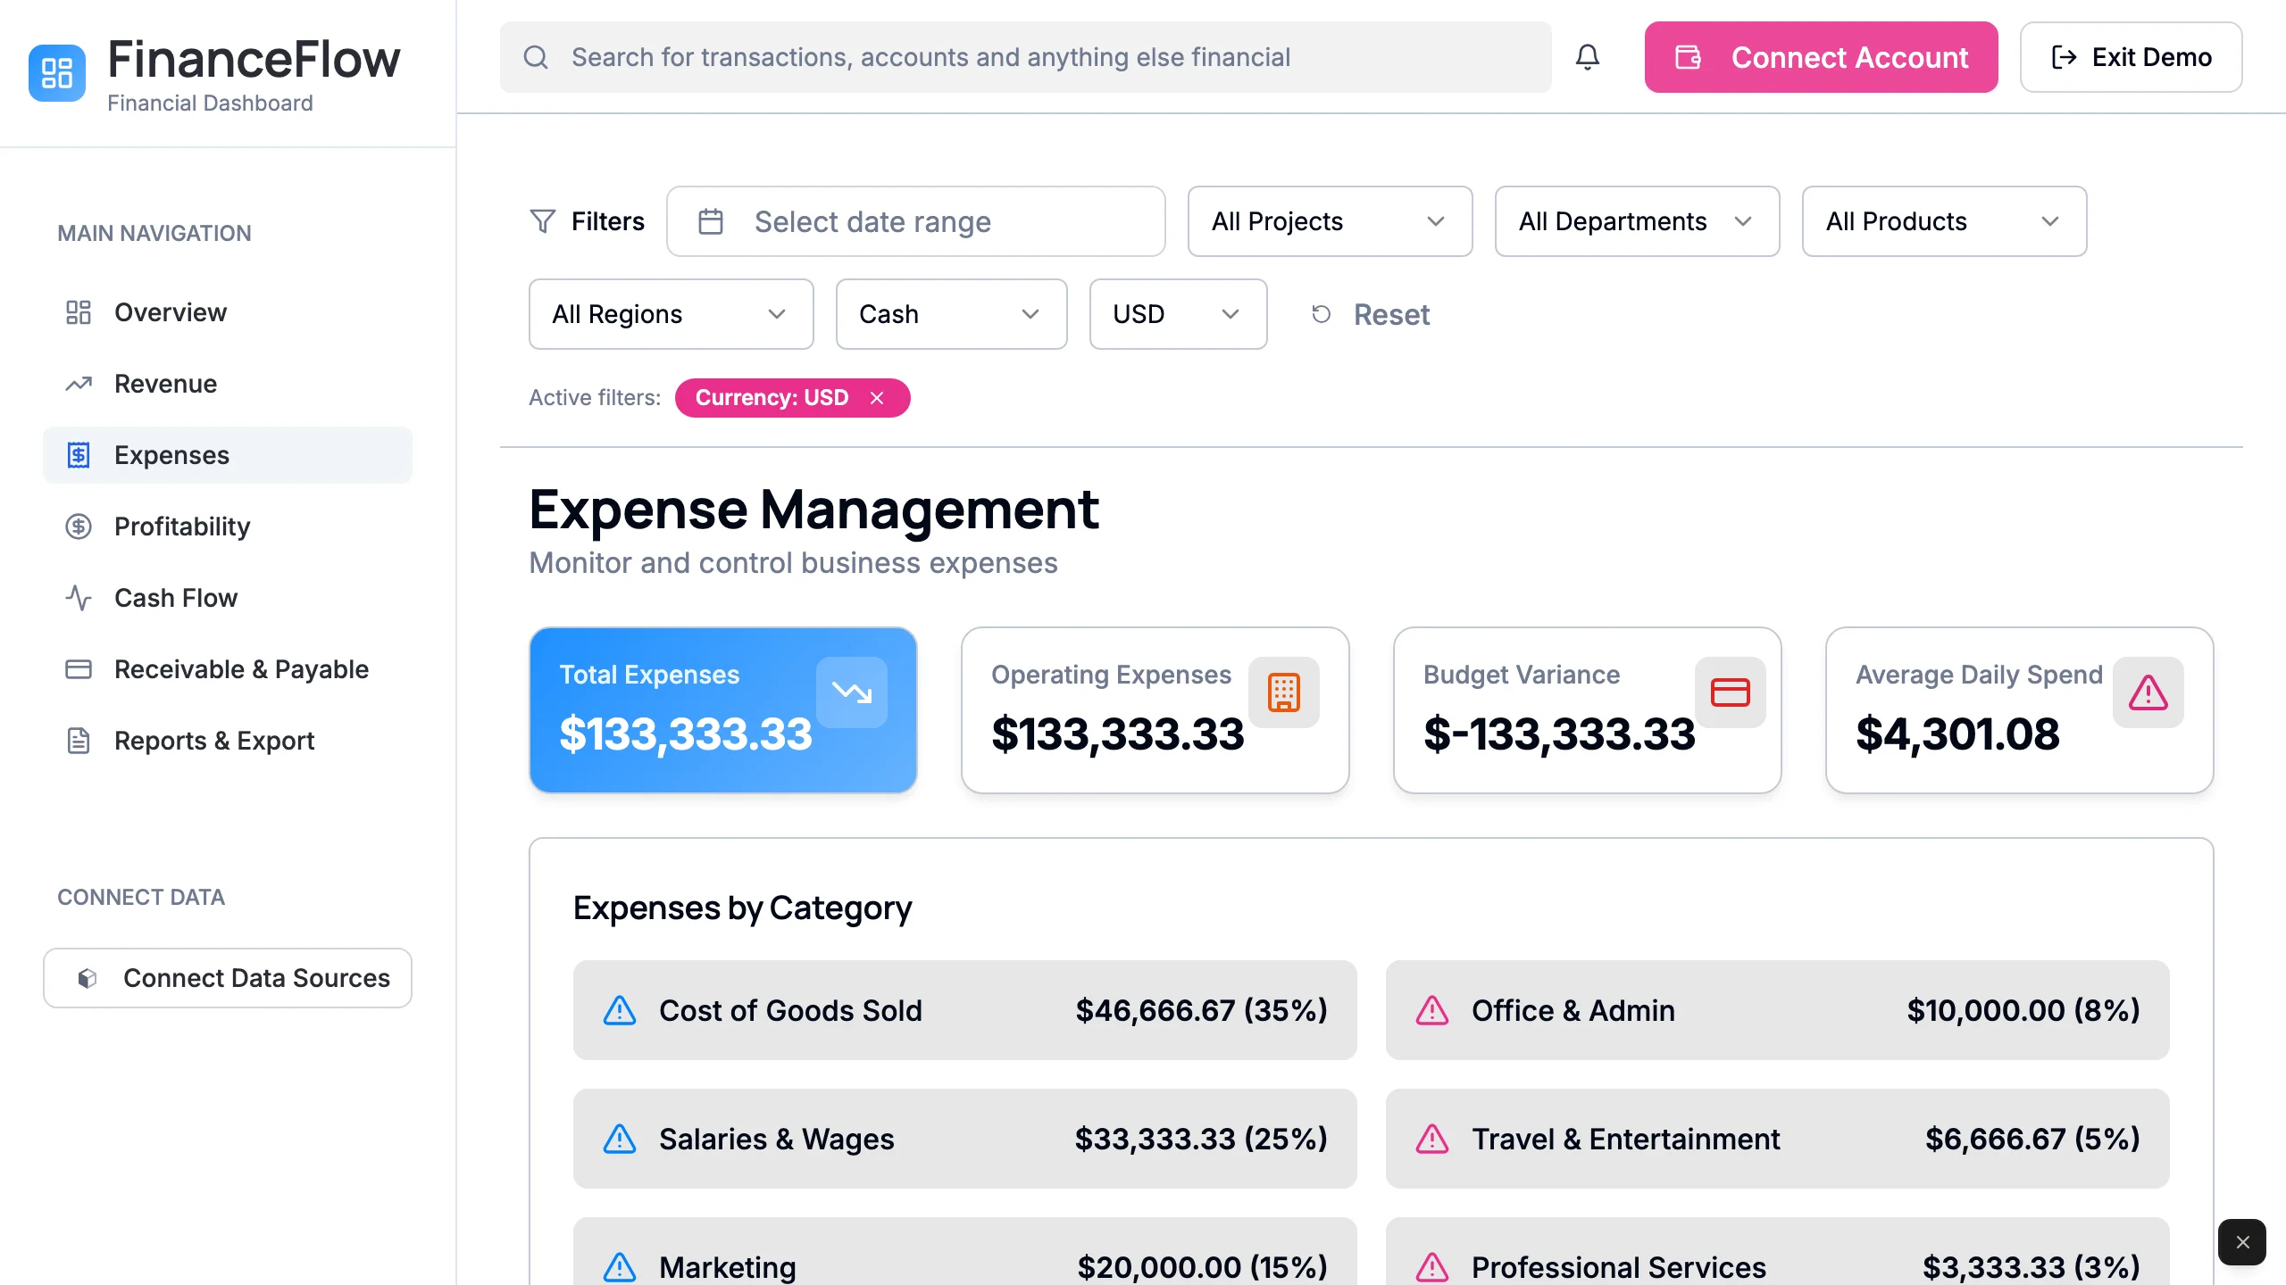
Task: Click the Cash Flow waveform icon
Action: coord(79,598)
